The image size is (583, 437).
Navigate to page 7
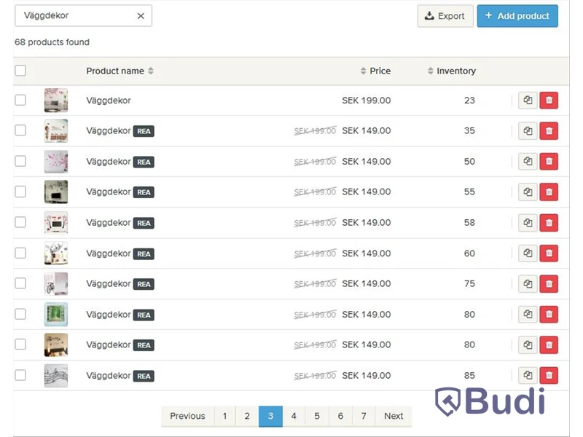coord(364,416)
